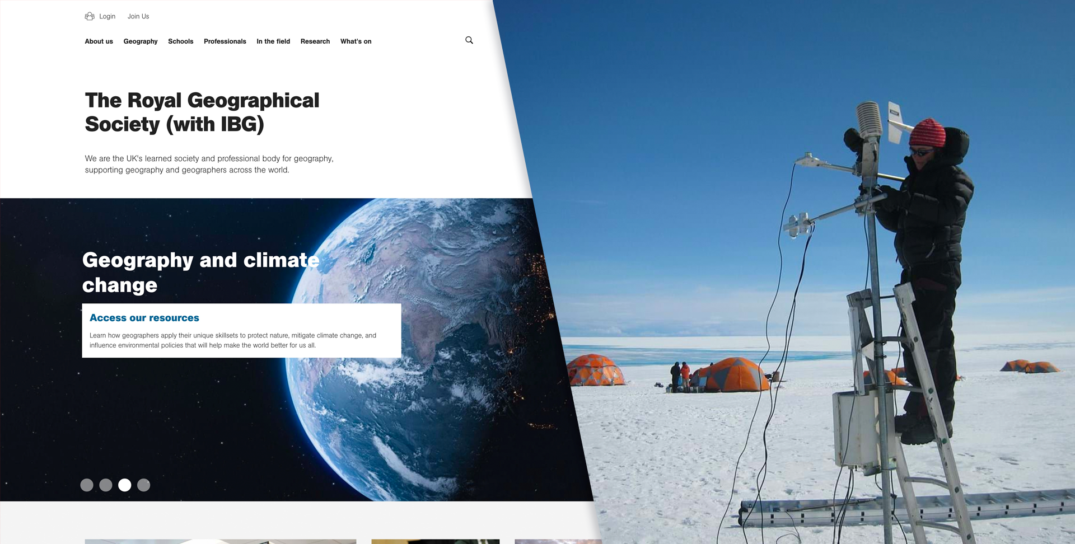The height and width of the screenshot is (544, 1075).
Task: Click the Join Us link
Action: 138,16
